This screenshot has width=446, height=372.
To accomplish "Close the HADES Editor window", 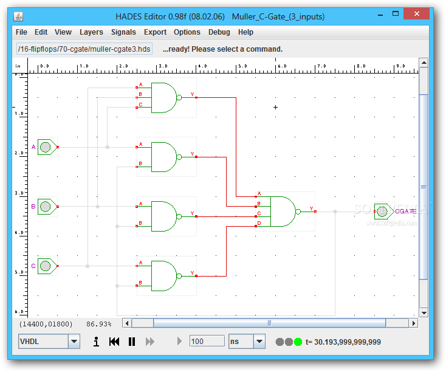I will pyautogui.click(x=416, y=13).
